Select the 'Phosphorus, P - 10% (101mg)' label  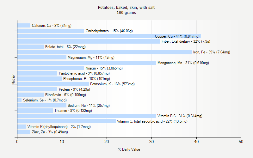point(86,79)
